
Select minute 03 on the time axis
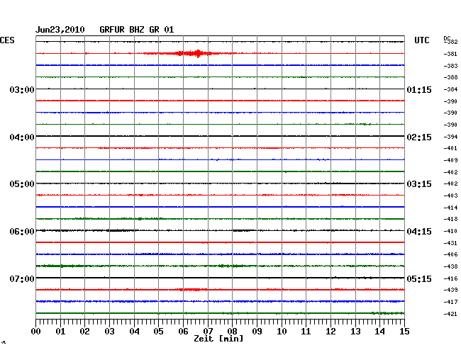109,332
